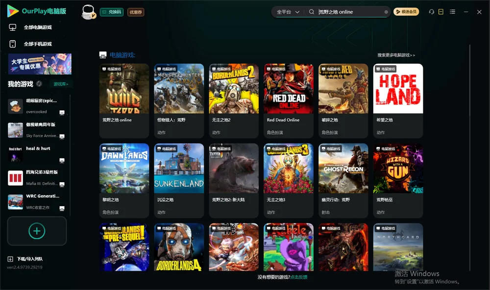Click the monitor icon beside 全部电脑游戏
The width and height of the screenshot is (490, 290).
tap(13, 27)
